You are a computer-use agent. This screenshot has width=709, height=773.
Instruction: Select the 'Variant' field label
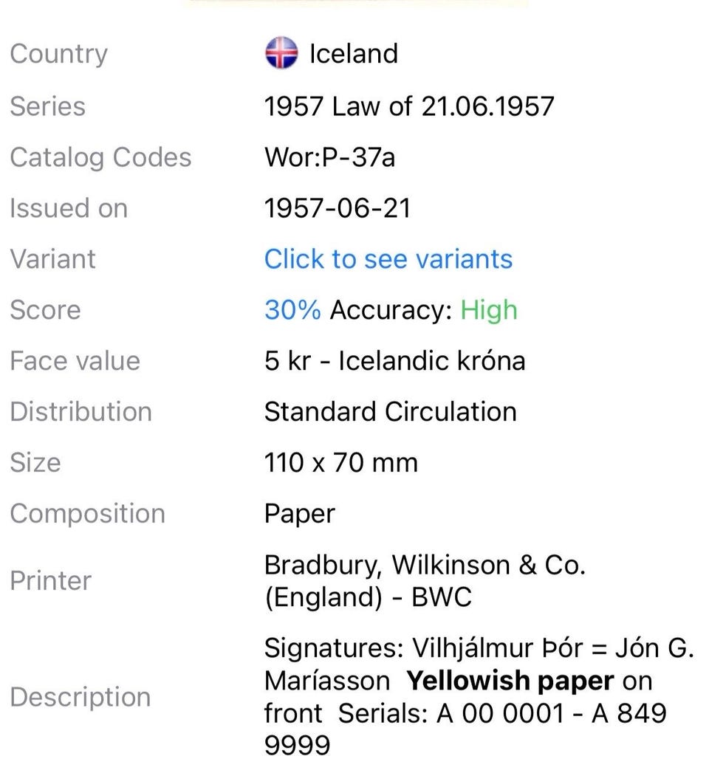point(52,259)
